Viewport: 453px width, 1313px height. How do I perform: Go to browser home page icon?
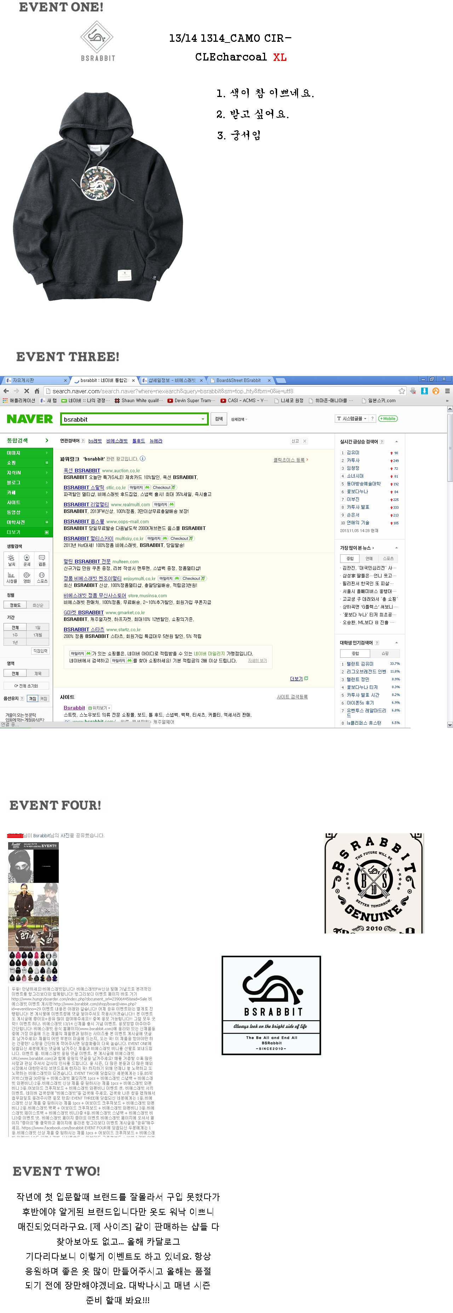(37, 391)
